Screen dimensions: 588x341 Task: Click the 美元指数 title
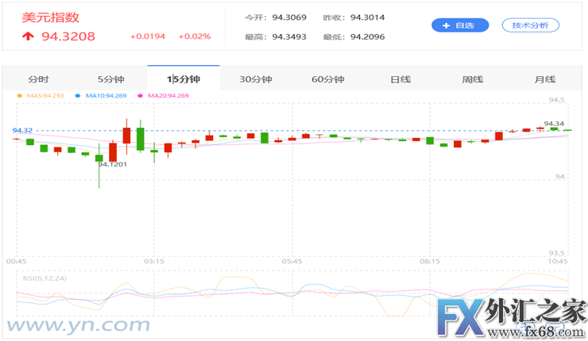51,17
